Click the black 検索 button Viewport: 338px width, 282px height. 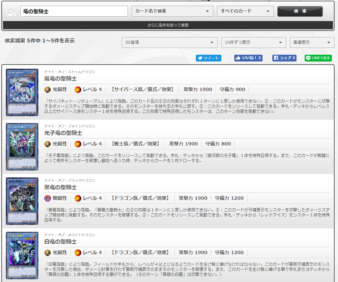click(x=300, y=11)
